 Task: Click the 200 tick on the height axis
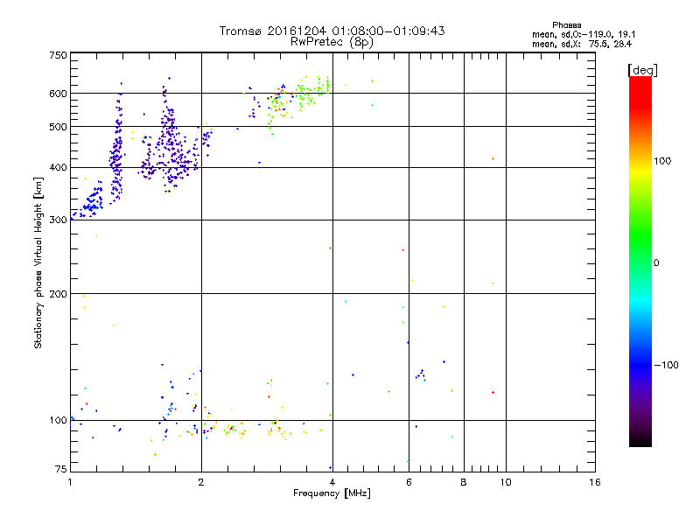tap(58, 293)
